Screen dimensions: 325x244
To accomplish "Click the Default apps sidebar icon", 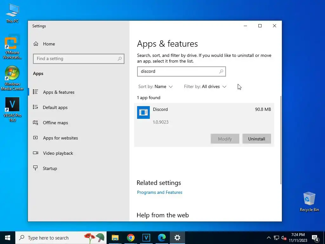I will tap(36, 107).
